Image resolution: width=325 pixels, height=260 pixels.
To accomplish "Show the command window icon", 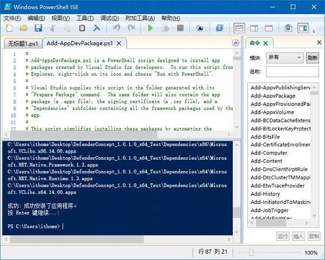I will (288, 28).
